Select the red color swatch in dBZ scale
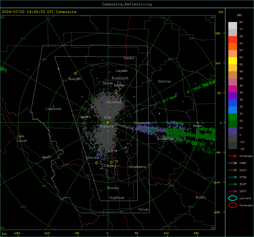 point(233,40)
